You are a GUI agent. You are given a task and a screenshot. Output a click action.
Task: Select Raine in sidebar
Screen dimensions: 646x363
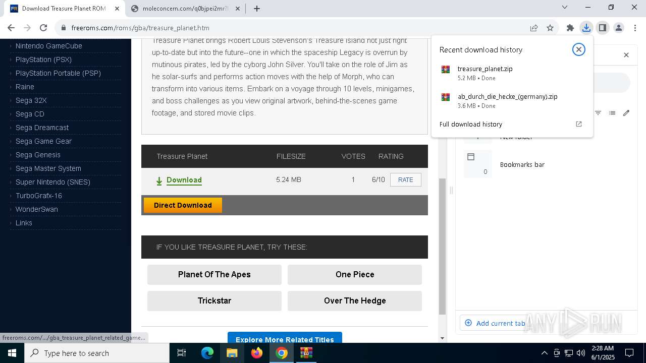coord(25,87)
